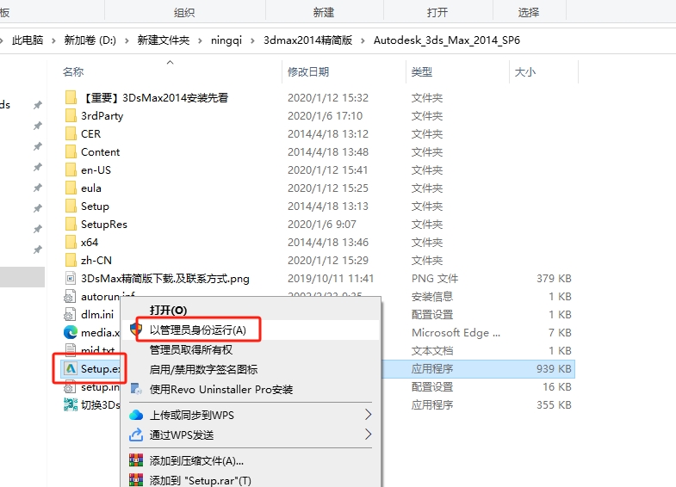Select 管理员取得所有权 menu entry

coord(191,349)
